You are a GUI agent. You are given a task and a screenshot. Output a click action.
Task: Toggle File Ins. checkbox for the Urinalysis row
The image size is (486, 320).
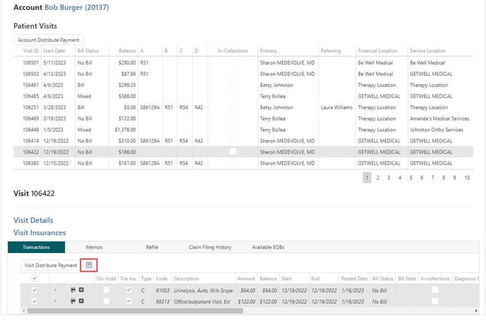click(128, 290)
